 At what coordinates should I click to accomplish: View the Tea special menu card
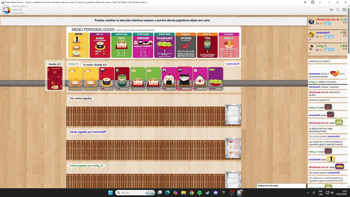coord(207,45)
